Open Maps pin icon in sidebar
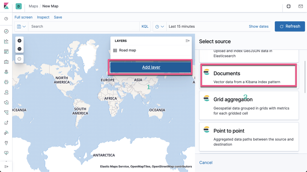This screenshot has width=307, height=172. pyautogui.click(x=6, y=72)
